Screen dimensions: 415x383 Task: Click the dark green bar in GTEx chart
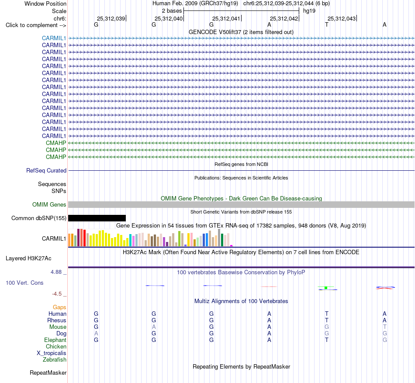pyautogui.click(x=222, y=240)
